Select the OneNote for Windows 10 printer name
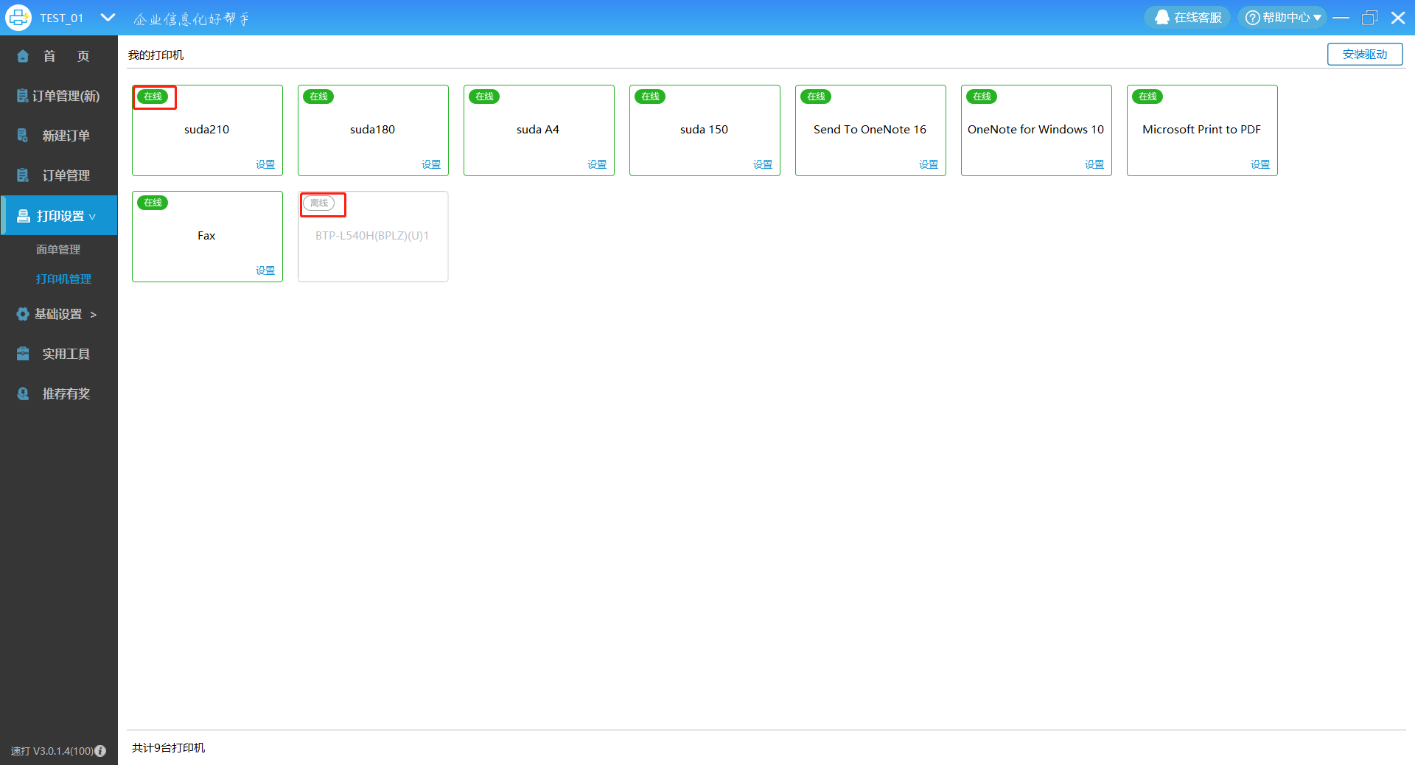This screenshot has height=765, width=1415. [x=1035, y=130]
